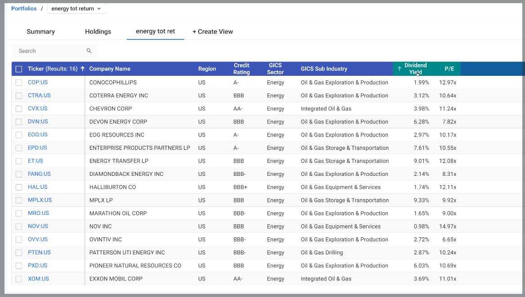Click the + Create View tab

(213, 31)
